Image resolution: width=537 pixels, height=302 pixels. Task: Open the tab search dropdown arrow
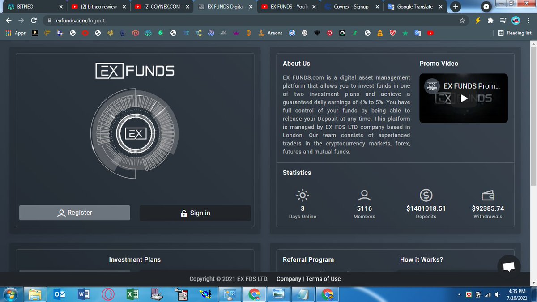pos(487,7)
